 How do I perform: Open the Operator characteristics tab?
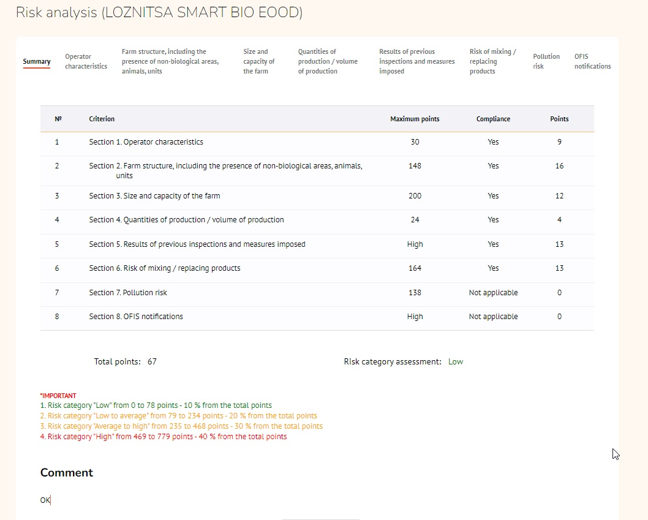(86, 61)
